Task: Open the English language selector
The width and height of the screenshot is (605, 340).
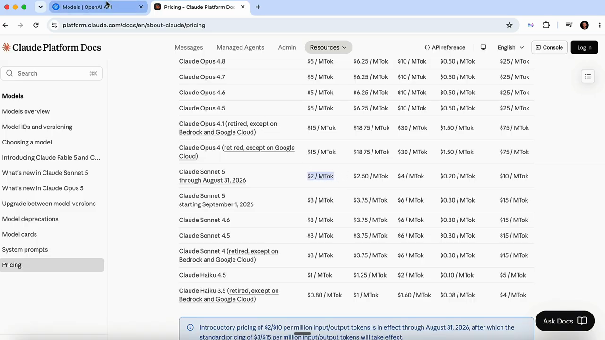Action: [510, 47]
